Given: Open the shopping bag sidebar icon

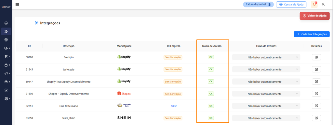Looking at the screenshot, I should pyautogui.click(x=6, y=65).
